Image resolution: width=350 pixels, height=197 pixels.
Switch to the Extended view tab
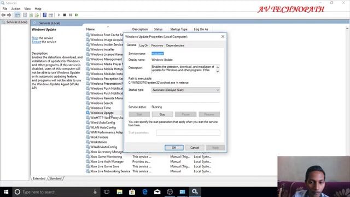39,178
